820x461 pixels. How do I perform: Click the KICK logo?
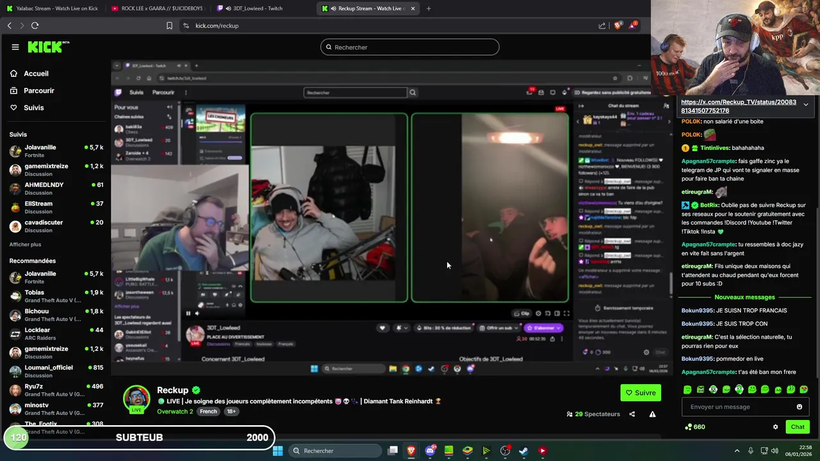(x=48, y=47)
